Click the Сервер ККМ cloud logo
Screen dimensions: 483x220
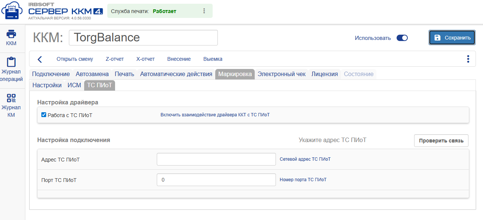point(12,11)
